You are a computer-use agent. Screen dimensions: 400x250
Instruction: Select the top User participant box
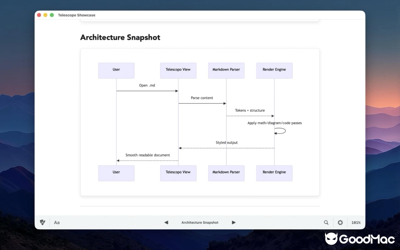pos(116,70)
